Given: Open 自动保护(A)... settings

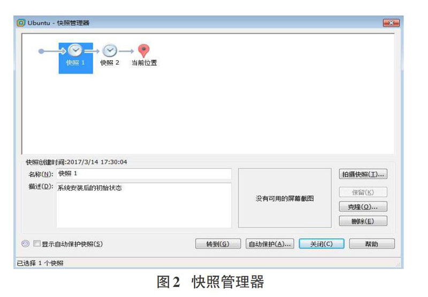Looking at the screenshot, I should coord(270,244).
